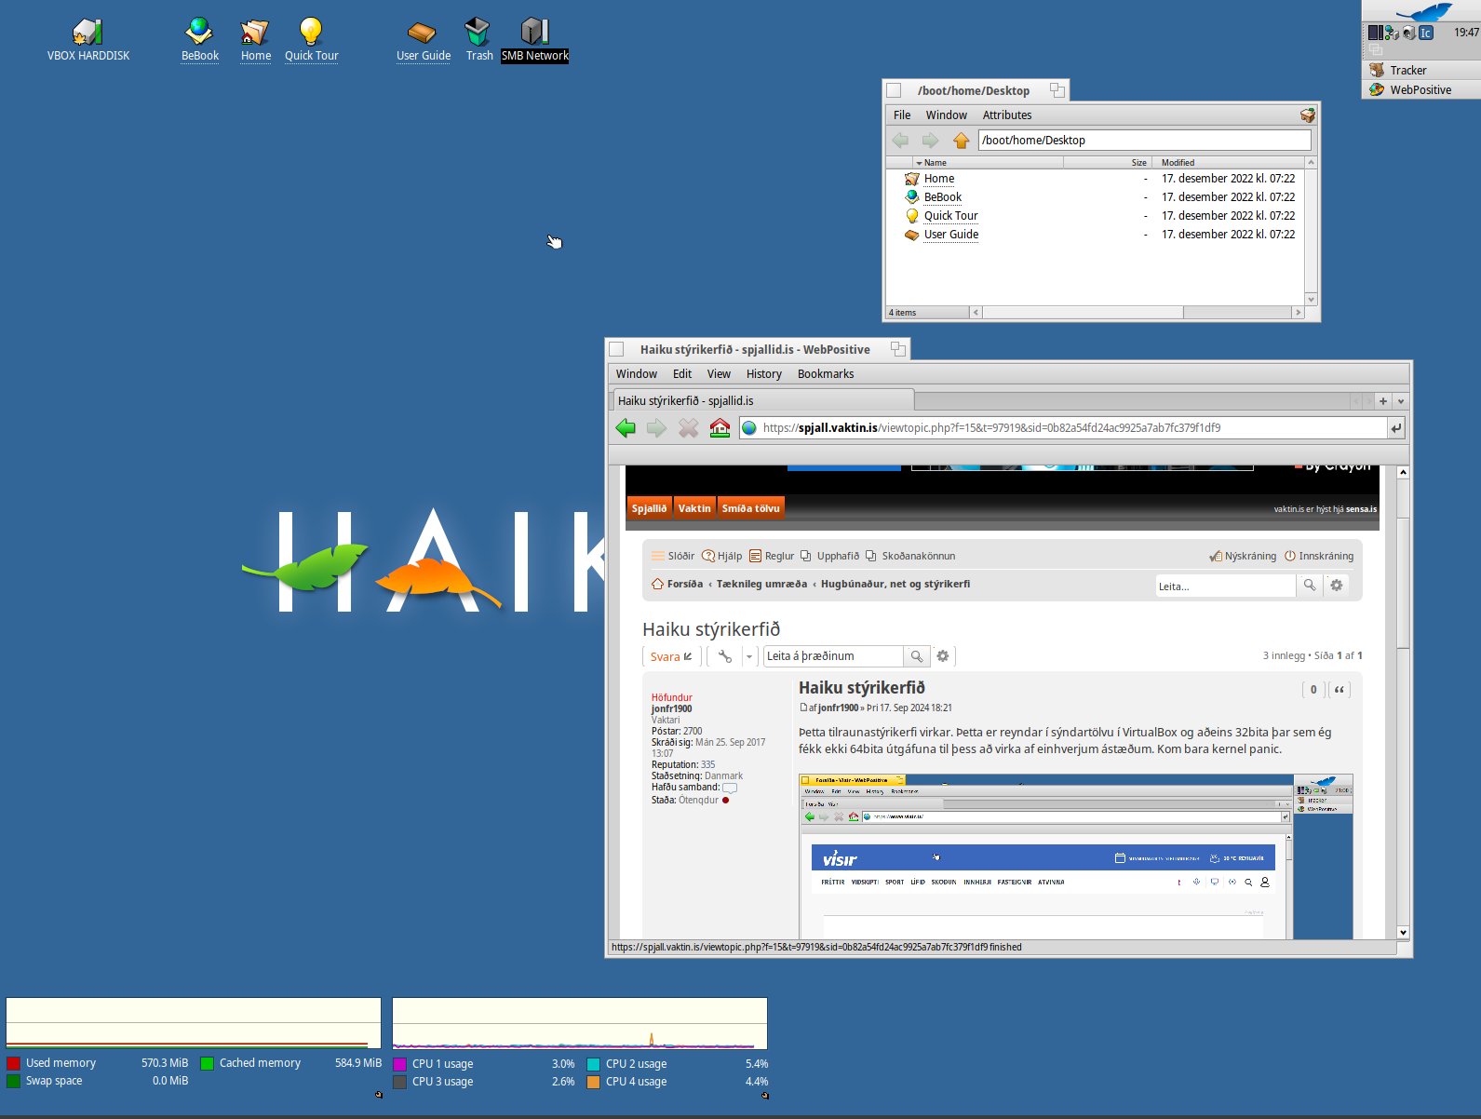Open the Trash desktop icon
Viewport: 1481px width, 1119px height.
click(478, 34)
